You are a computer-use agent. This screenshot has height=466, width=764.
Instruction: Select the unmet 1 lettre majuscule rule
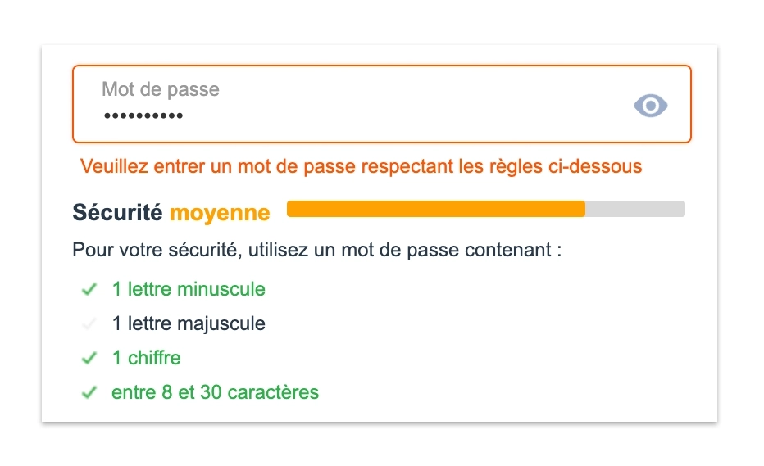pyautogui.click(x=189, y=323)
